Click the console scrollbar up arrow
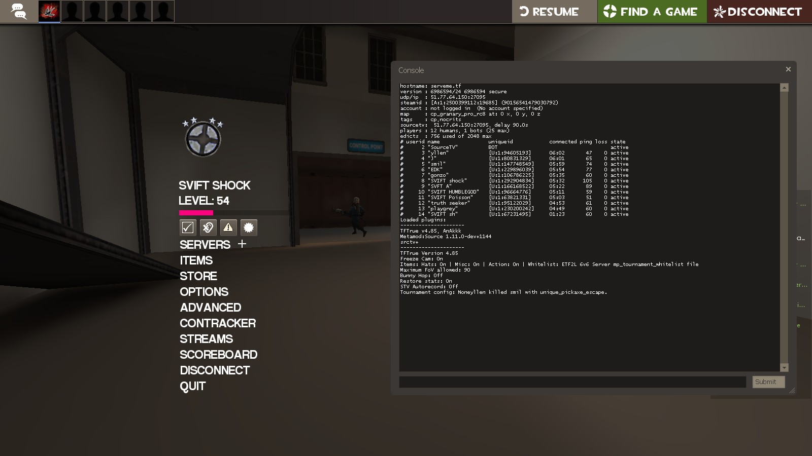The height and width of the screenshot is (456, 812). (784, 88)
